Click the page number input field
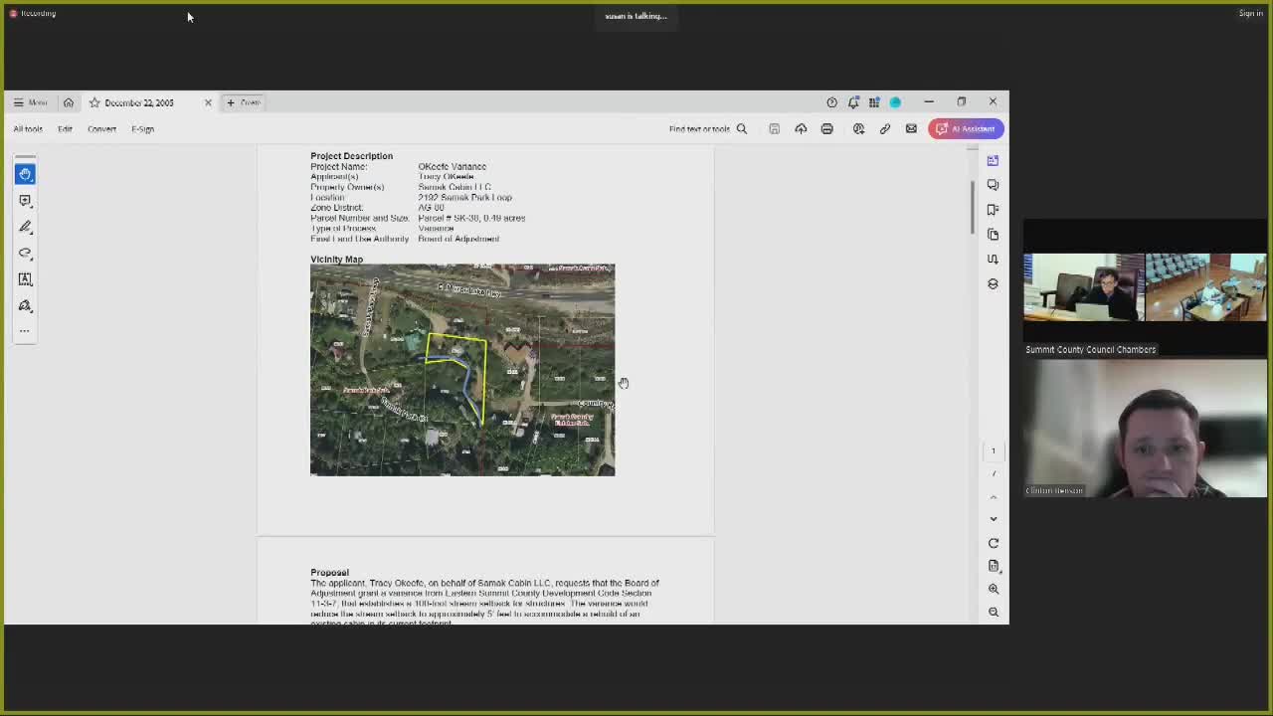 (x=993, y=450)
